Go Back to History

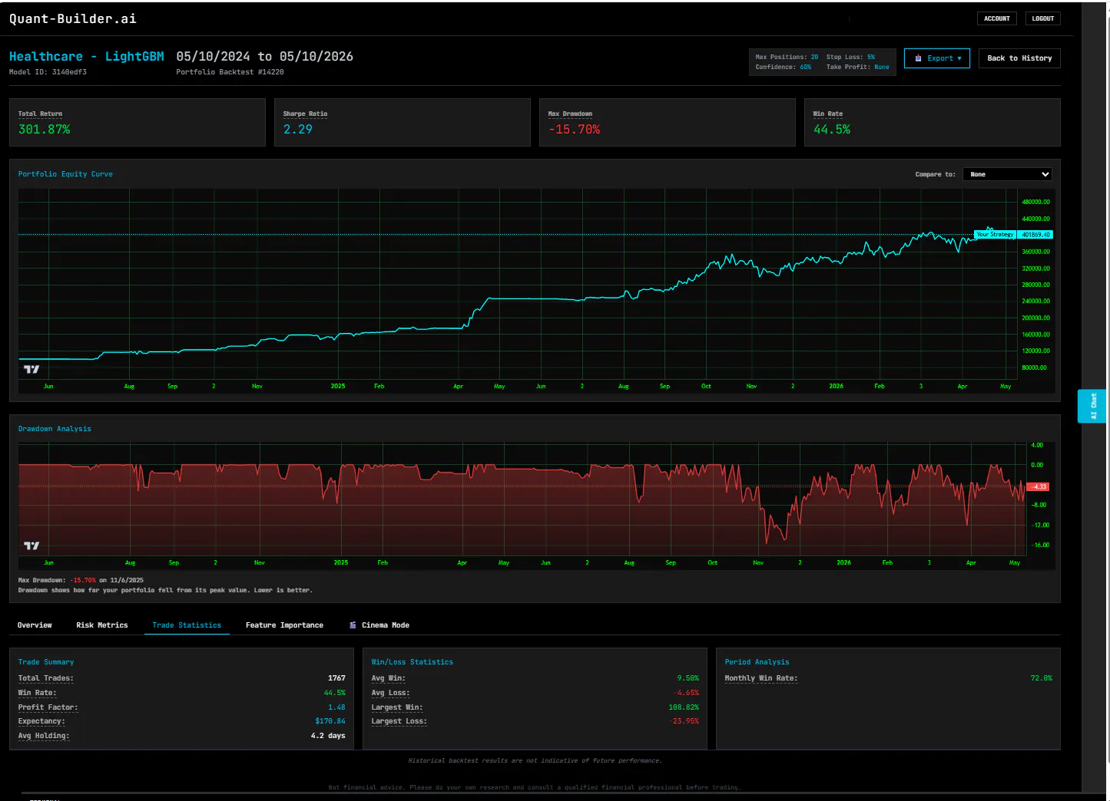click(1019, 58)
